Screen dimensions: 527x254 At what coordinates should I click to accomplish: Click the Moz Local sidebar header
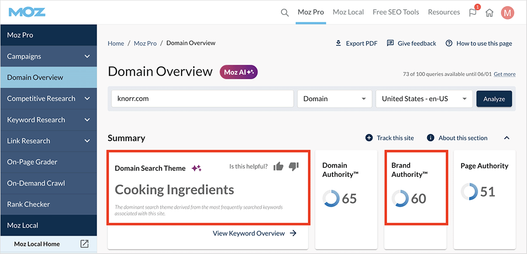tap(48, 225)
